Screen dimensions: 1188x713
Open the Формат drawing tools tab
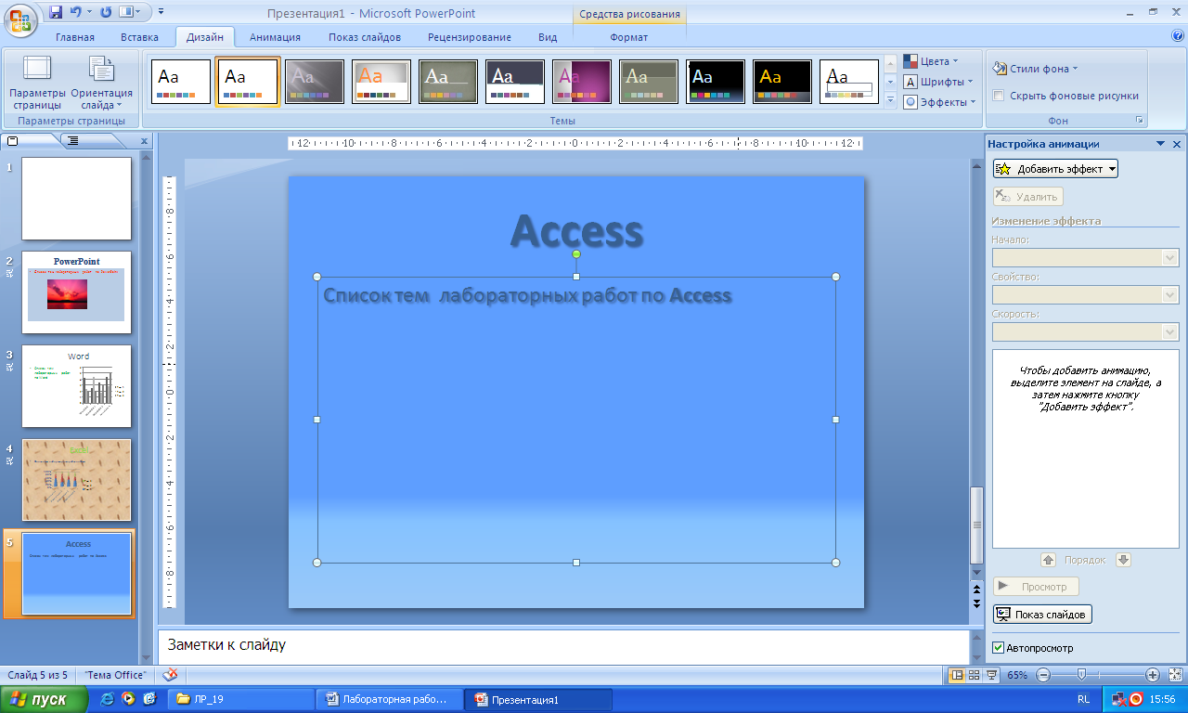click(629, 37)
